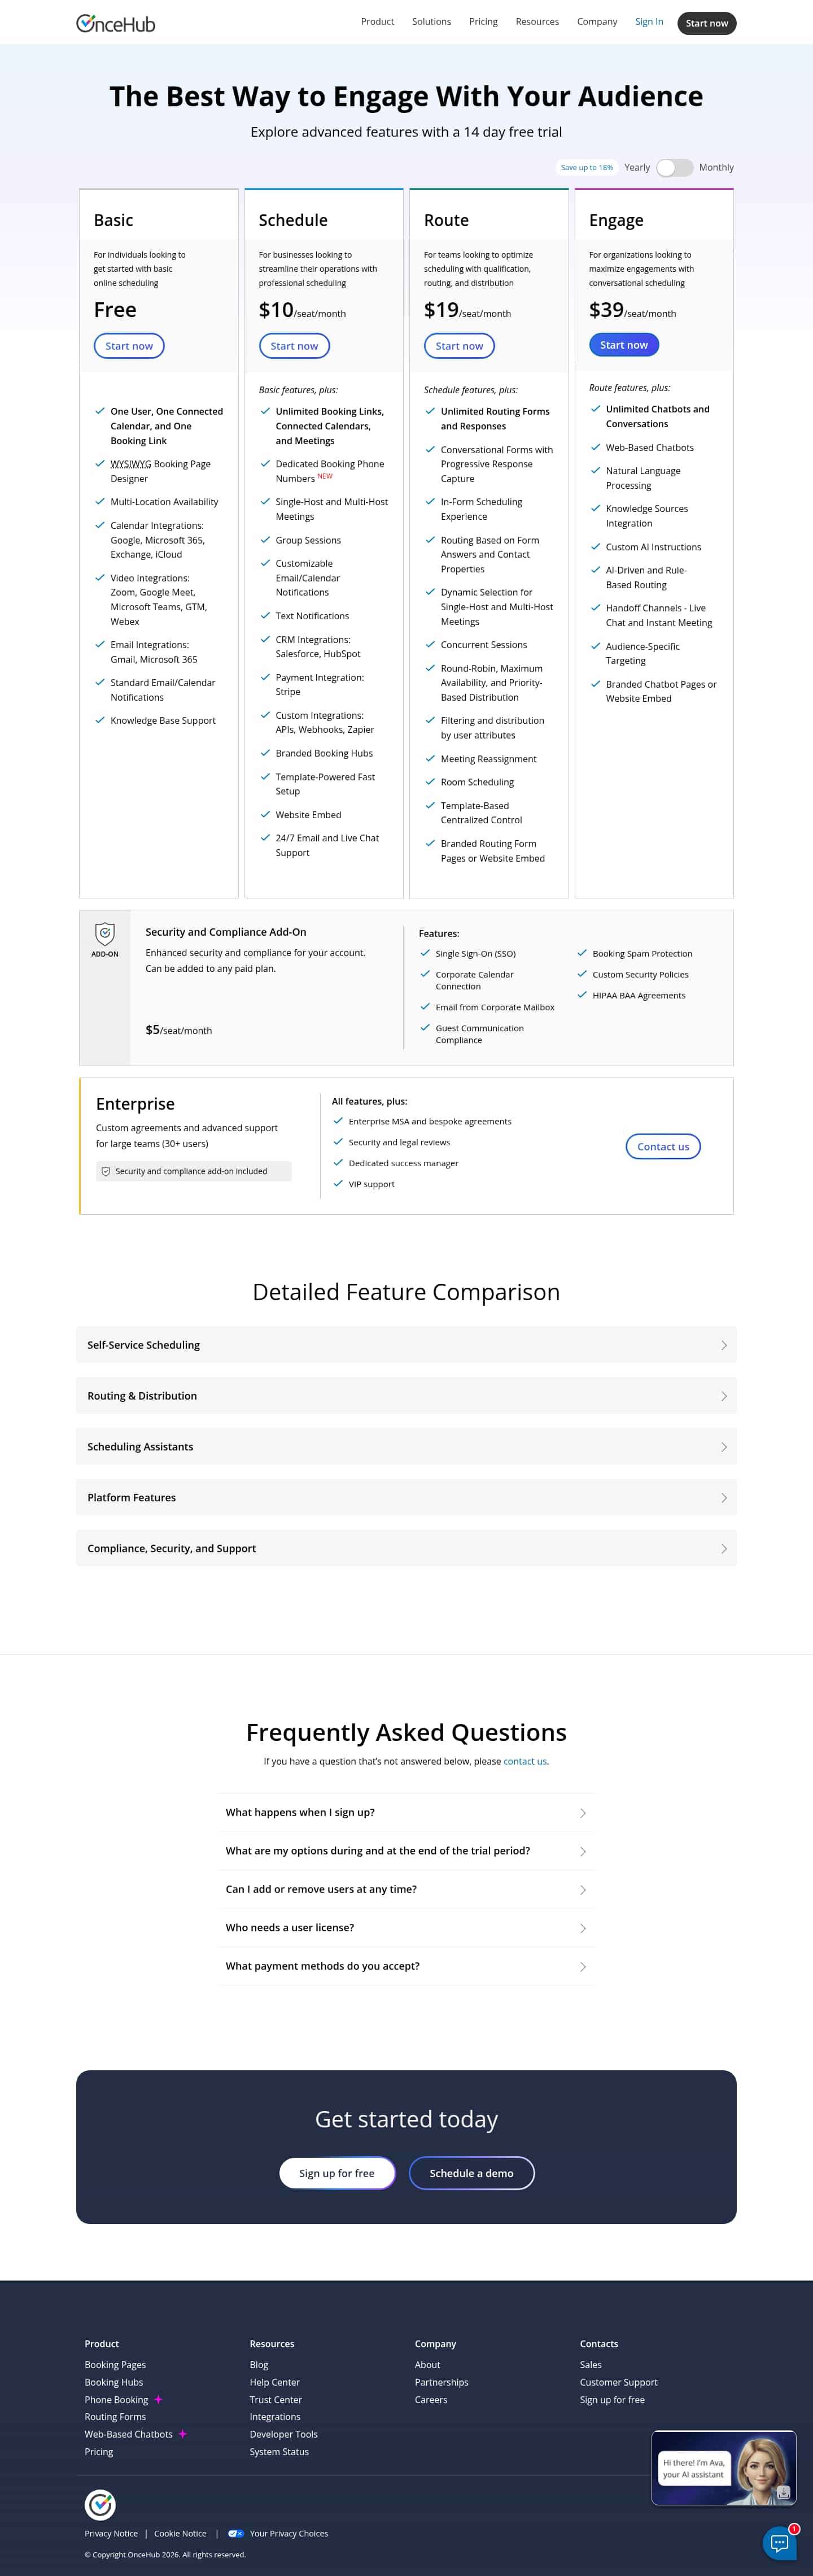Click the Add-On security shield icon
Viewport: 813px width, 2576px height.
(105, 934)
